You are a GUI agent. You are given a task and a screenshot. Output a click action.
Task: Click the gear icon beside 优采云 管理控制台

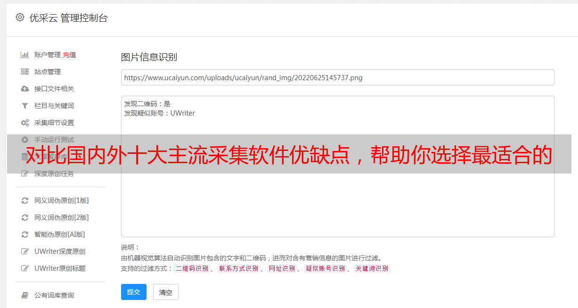(x=20, y=17)
